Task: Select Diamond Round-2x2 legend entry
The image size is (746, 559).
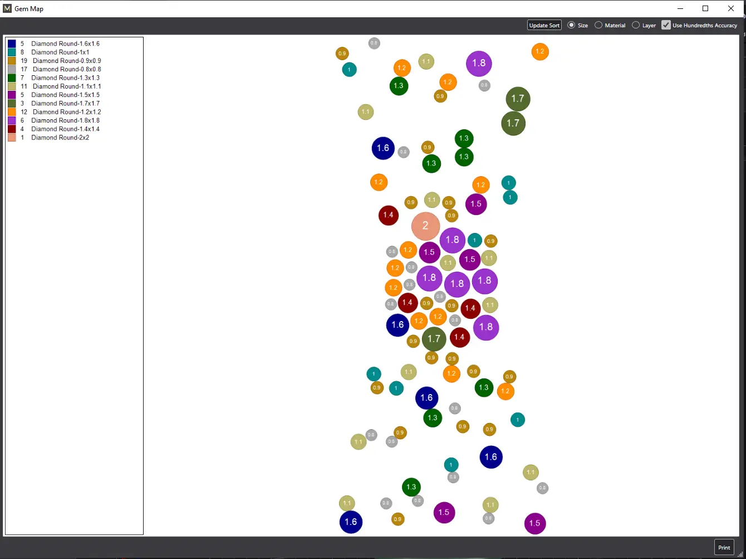Action: pos(60,138)
